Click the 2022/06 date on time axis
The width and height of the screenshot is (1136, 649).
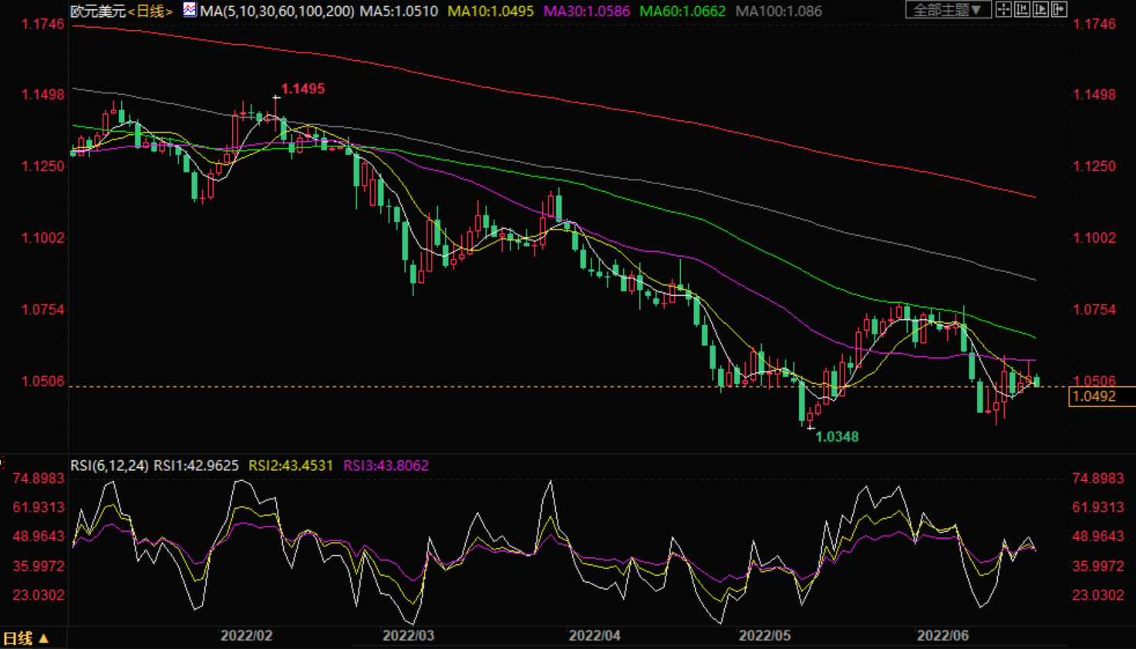(x=942, y=636)
